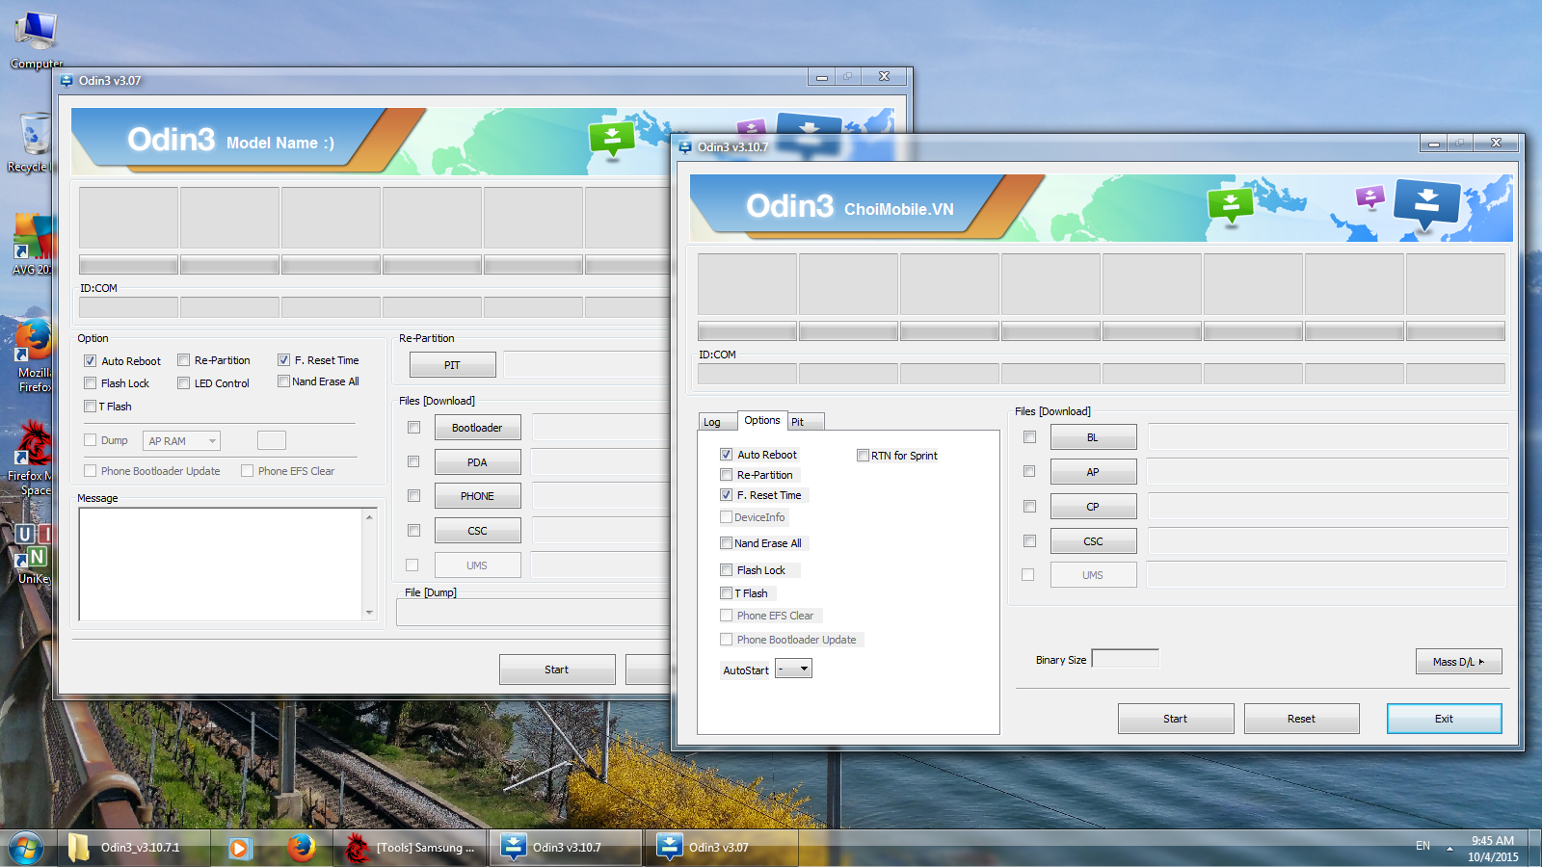Open the taskbar clock showing 9:45 AM

pos(1493,849)
